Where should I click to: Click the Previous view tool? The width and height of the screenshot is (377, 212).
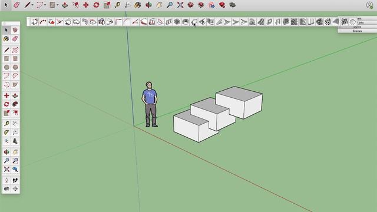[15, 170]
